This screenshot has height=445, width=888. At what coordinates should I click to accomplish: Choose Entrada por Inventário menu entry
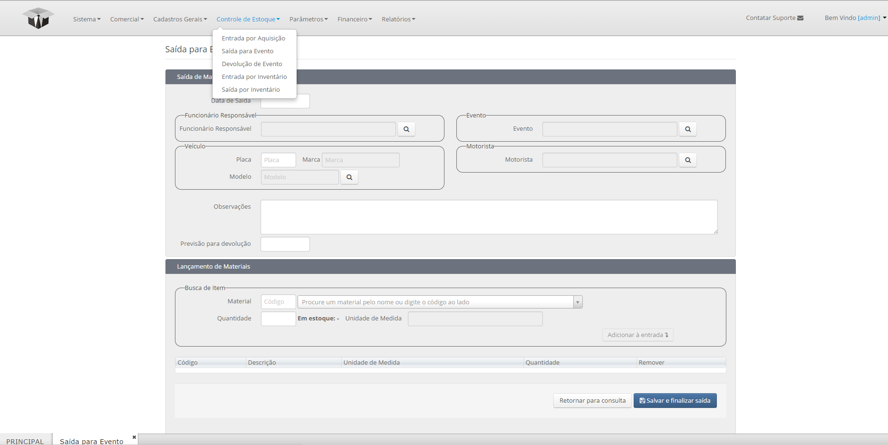254,77
